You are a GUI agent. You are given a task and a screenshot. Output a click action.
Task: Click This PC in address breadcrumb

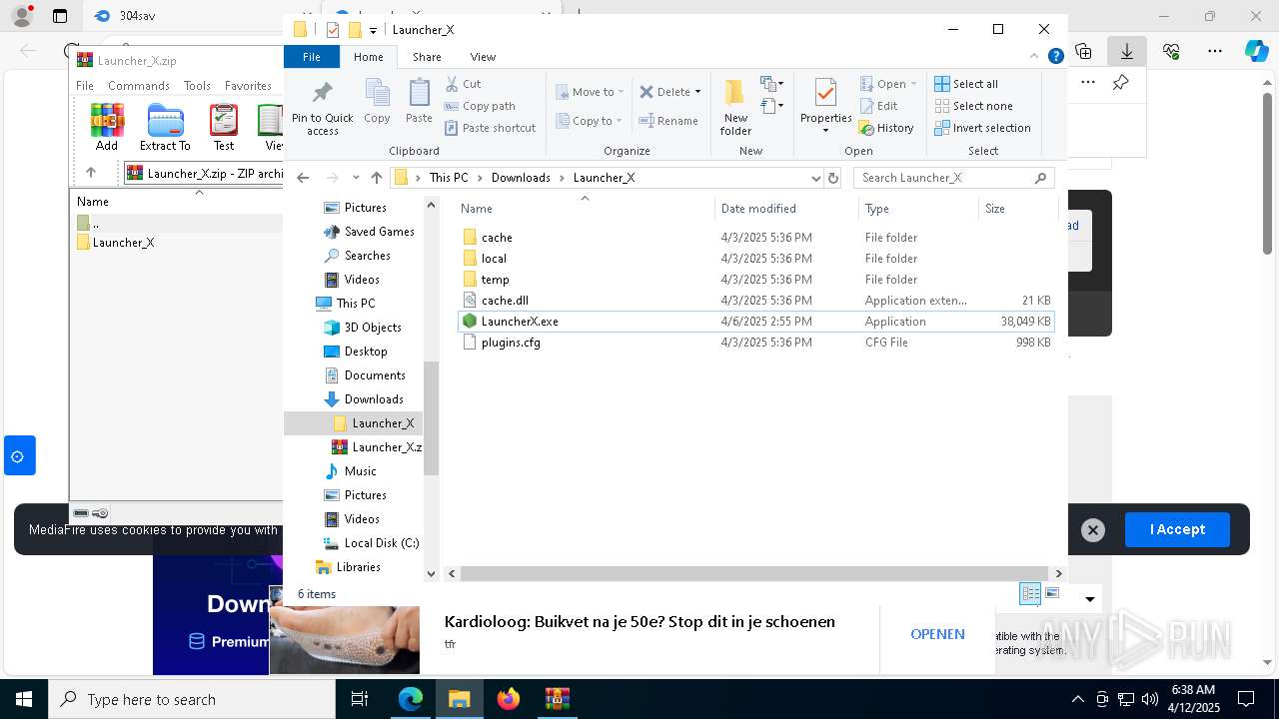[x=449, y=178]
